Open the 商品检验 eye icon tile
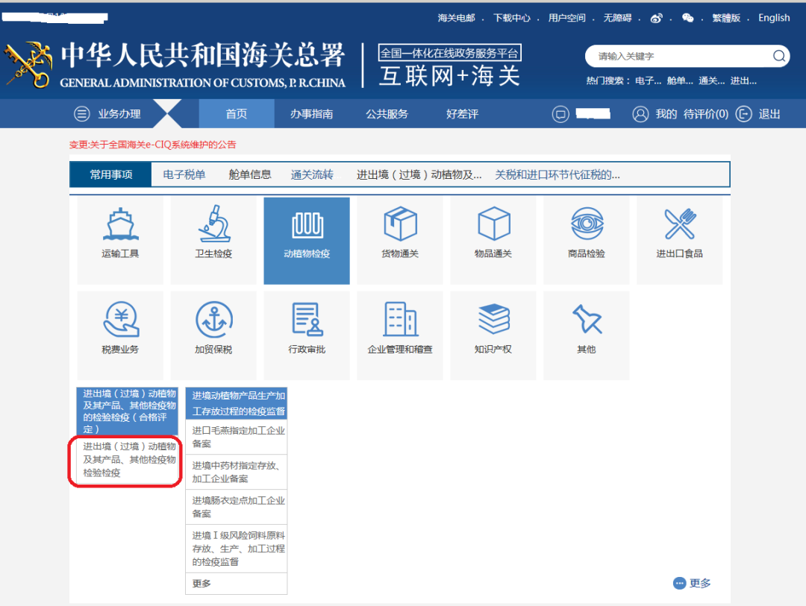 click(587, 240)
